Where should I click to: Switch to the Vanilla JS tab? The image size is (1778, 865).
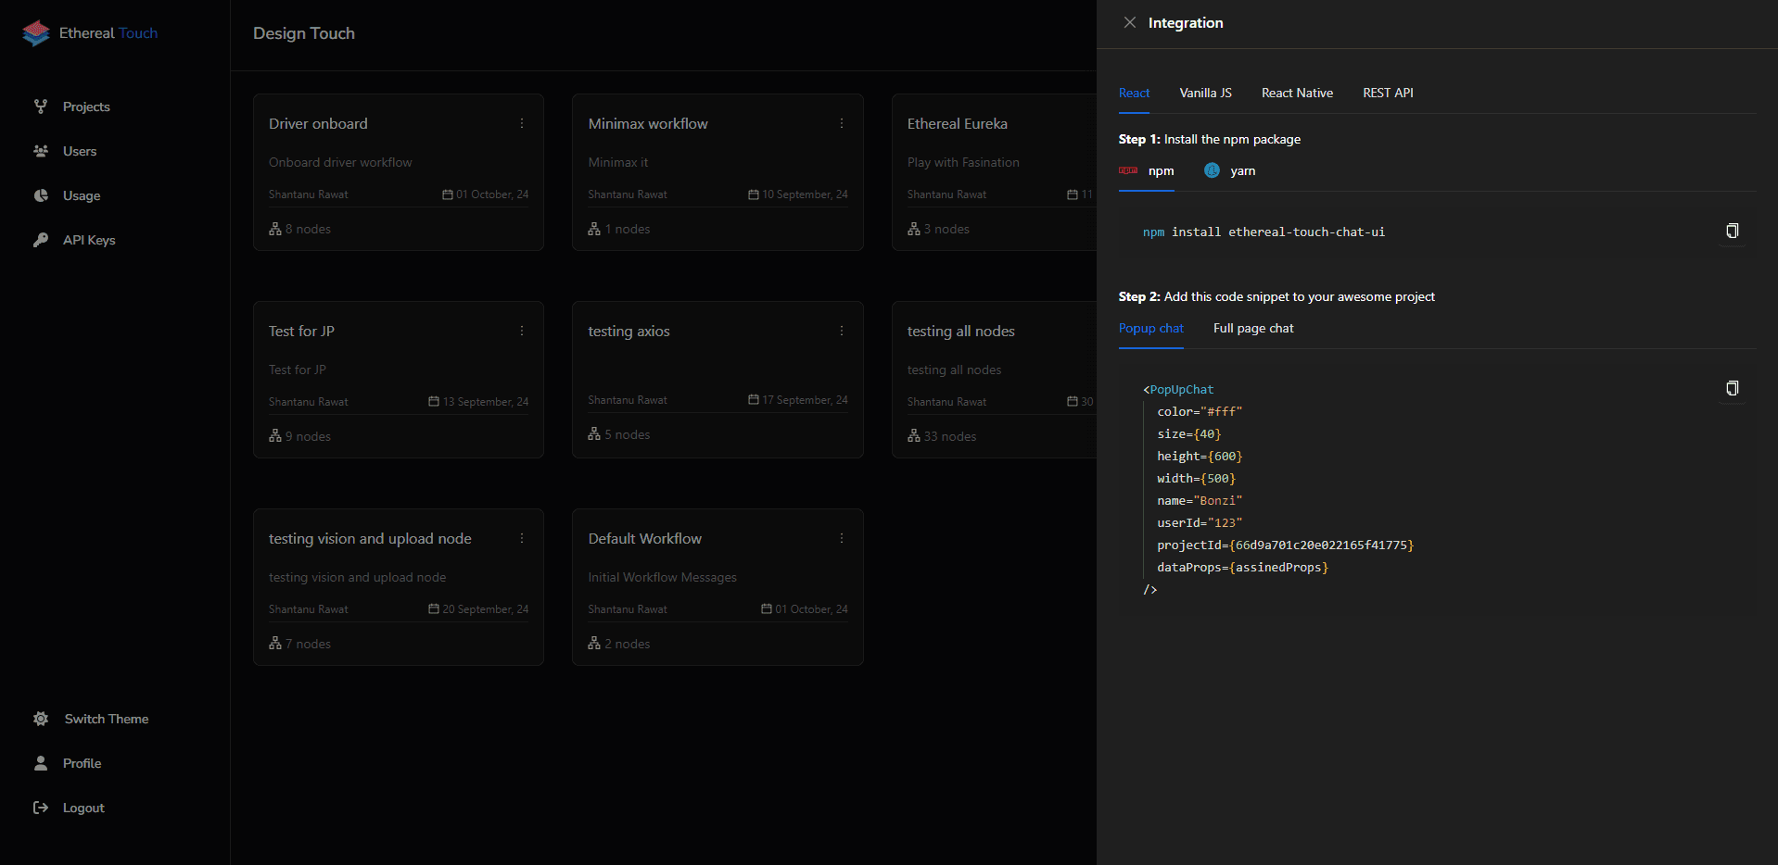pos(1205,93)
